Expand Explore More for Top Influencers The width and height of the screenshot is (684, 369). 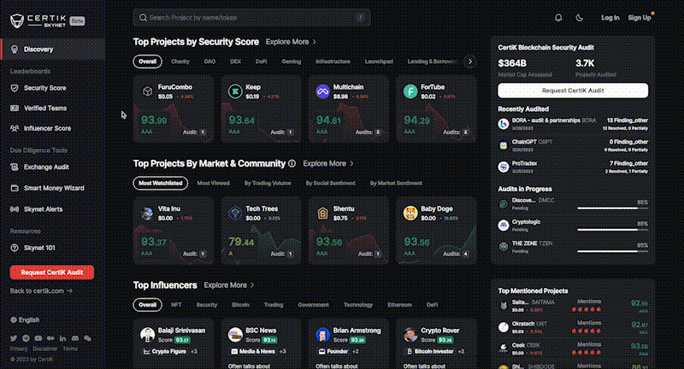click(x=229, y=285)
